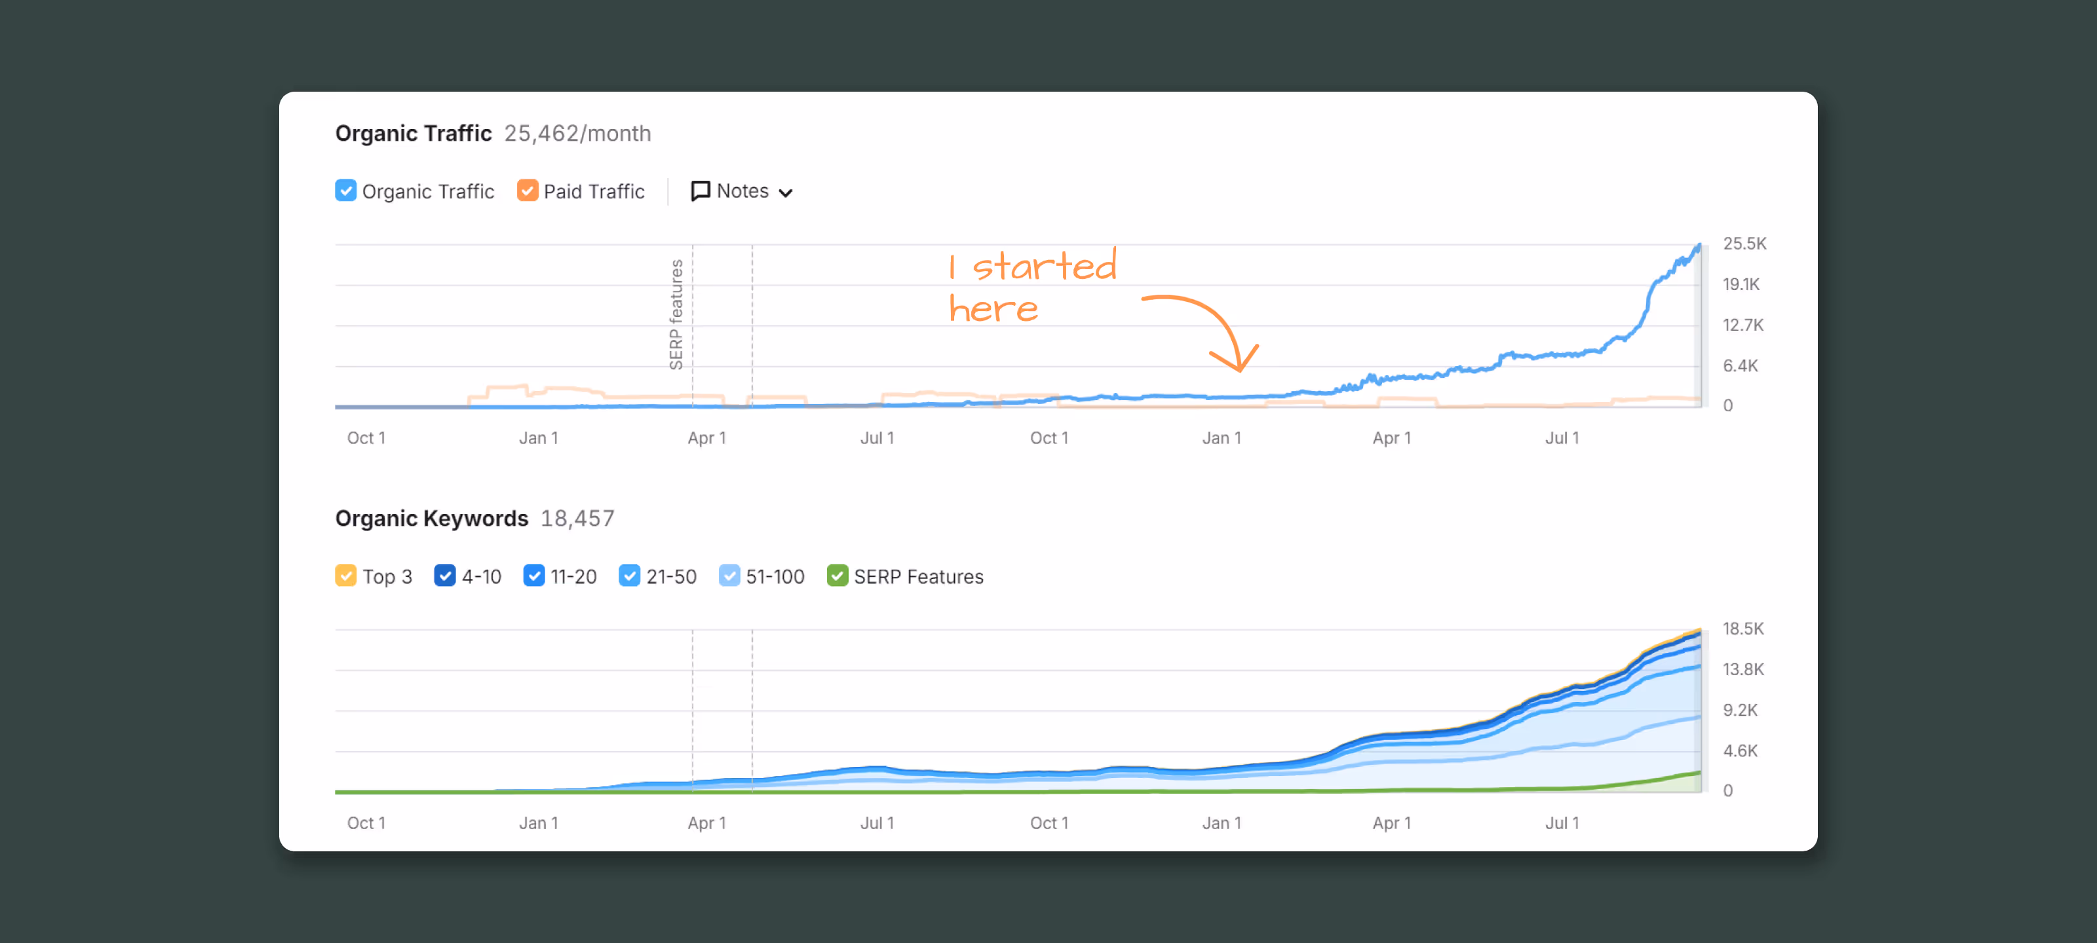Uncheck the 21-50 positions checkbox
Image resolution: width=2097 pixels, height=943 pixels.
(x=629, y=576)
